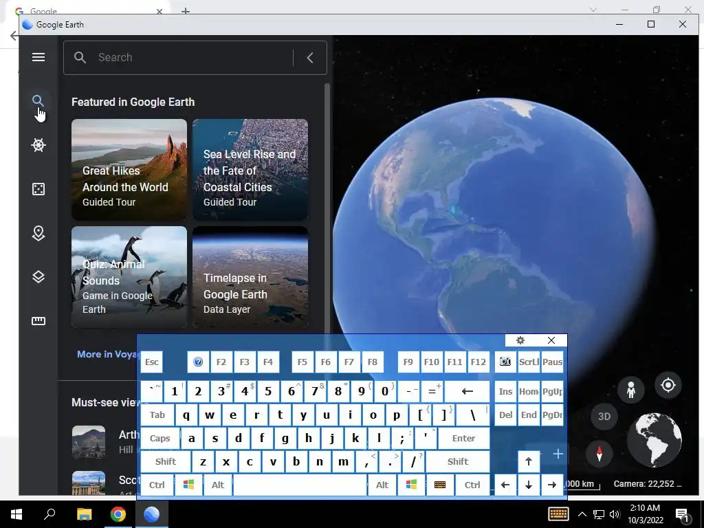Click into the Search input field
Viewport: 704px width, 528px height.
[193, 58]
